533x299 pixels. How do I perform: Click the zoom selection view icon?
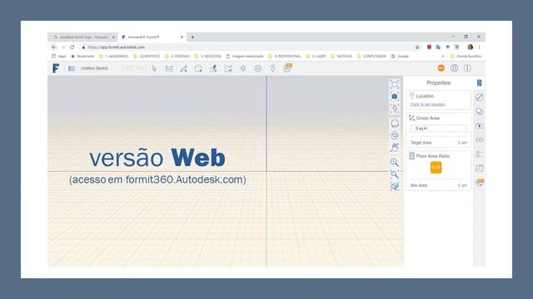[394, 109]
